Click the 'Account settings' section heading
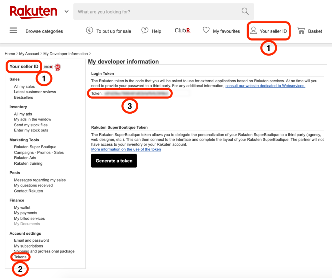Viewport: 332px width, 278px height. (x=25, y=233)
